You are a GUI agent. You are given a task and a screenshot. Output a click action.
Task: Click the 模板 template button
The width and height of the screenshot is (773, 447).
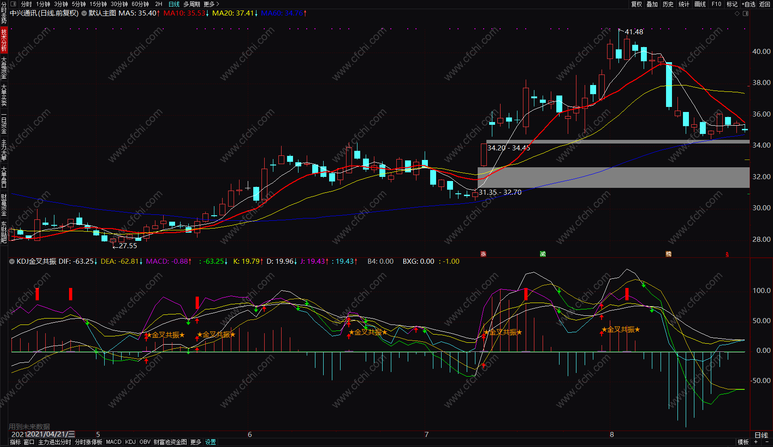coord(743,442)
